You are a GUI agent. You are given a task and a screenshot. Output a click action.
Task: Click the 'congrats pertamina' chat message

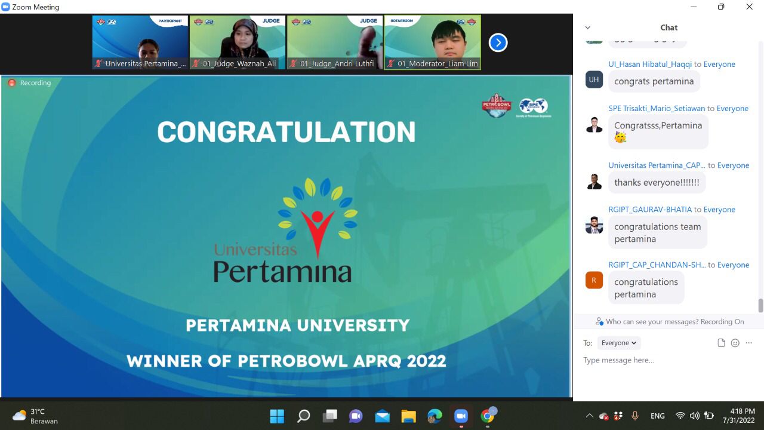[x=654, y=81]
